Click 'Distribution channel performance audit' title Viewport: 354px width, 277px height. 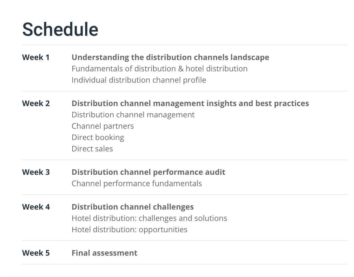pyautogui.click(x=148, y=172)
